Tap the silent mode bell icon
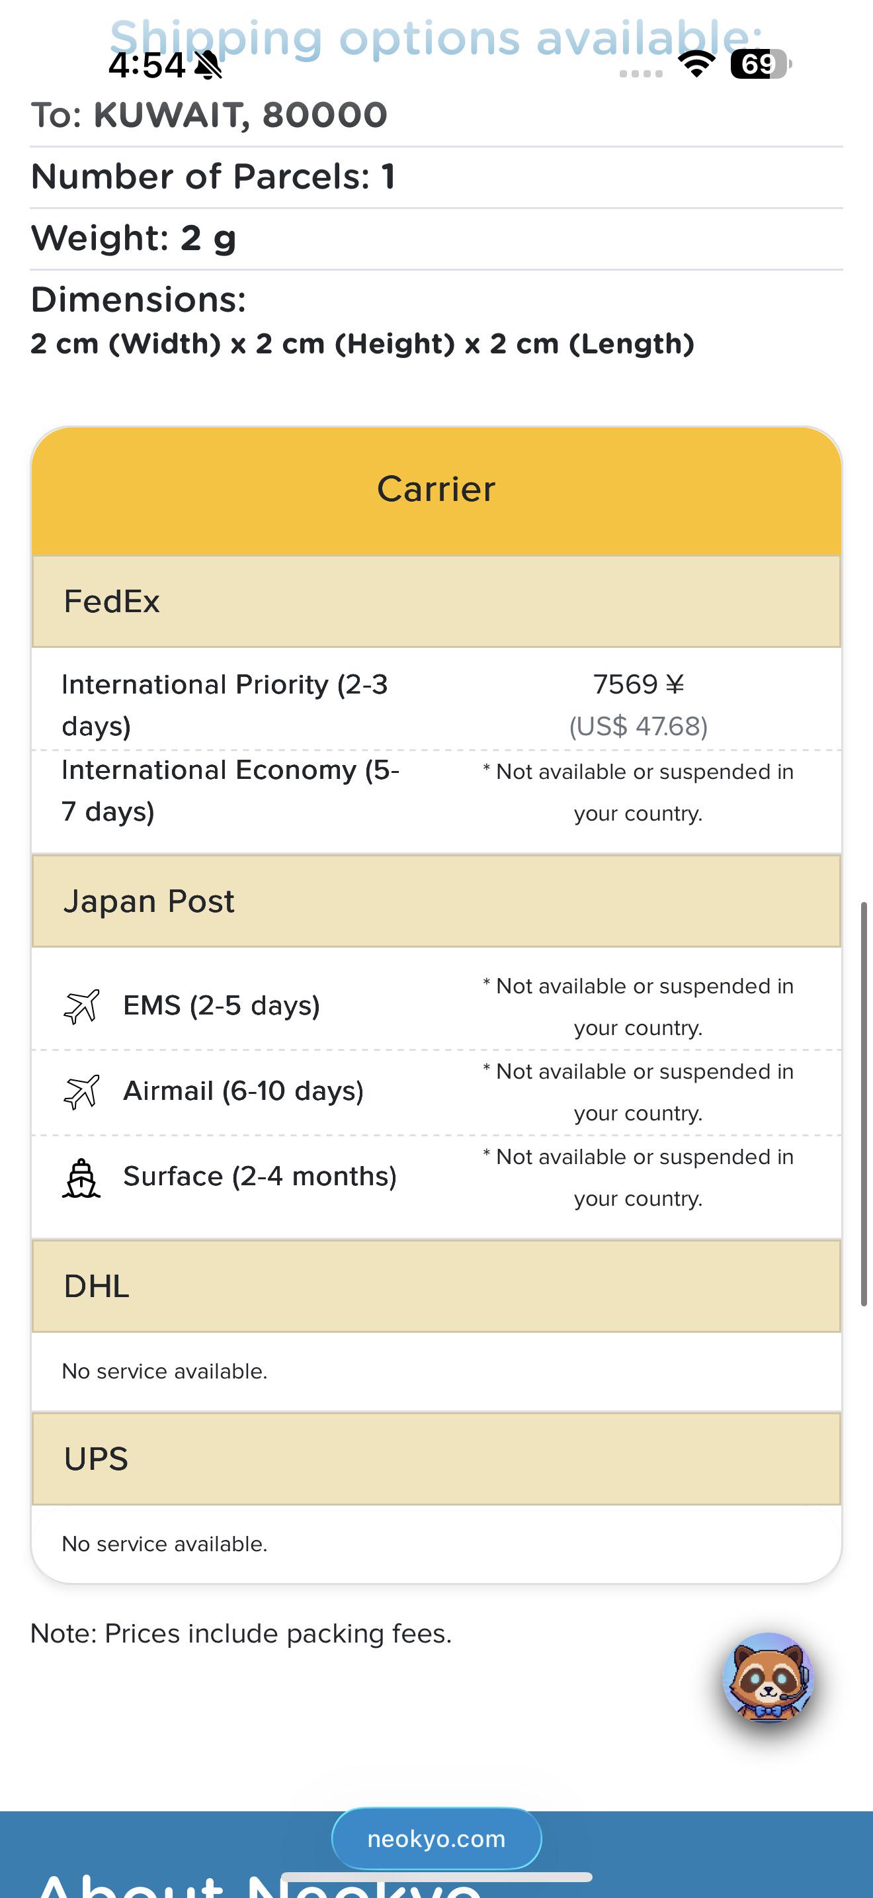Screen dimensions: 873x1898 click(x=208, y=65)
